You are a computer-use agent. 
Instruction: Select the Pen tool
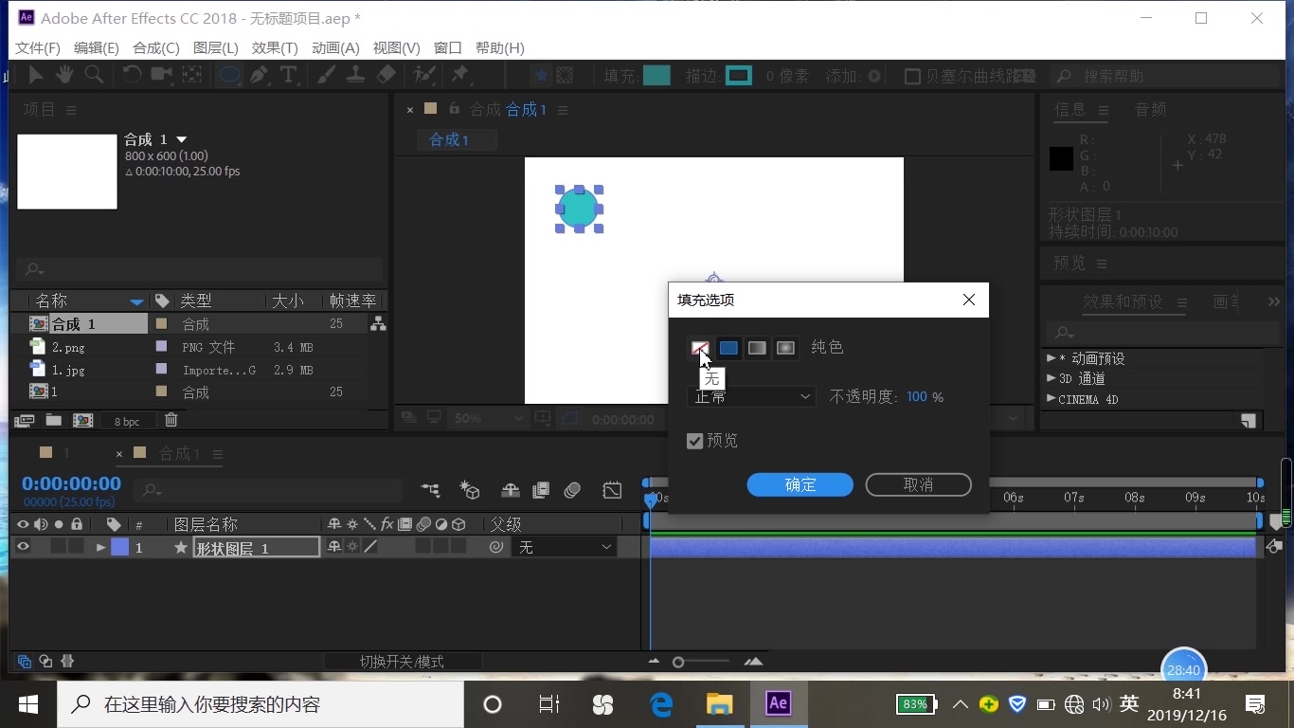coord(259,75)
